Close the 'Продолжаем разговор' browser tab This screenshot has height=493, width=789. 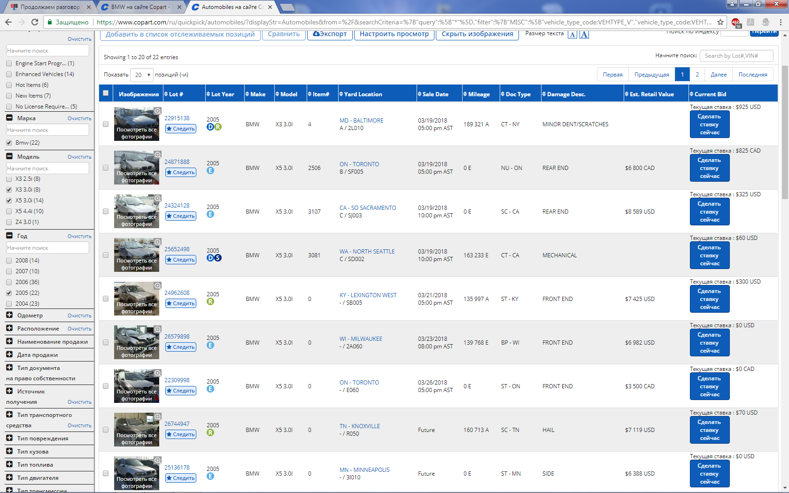89,7
